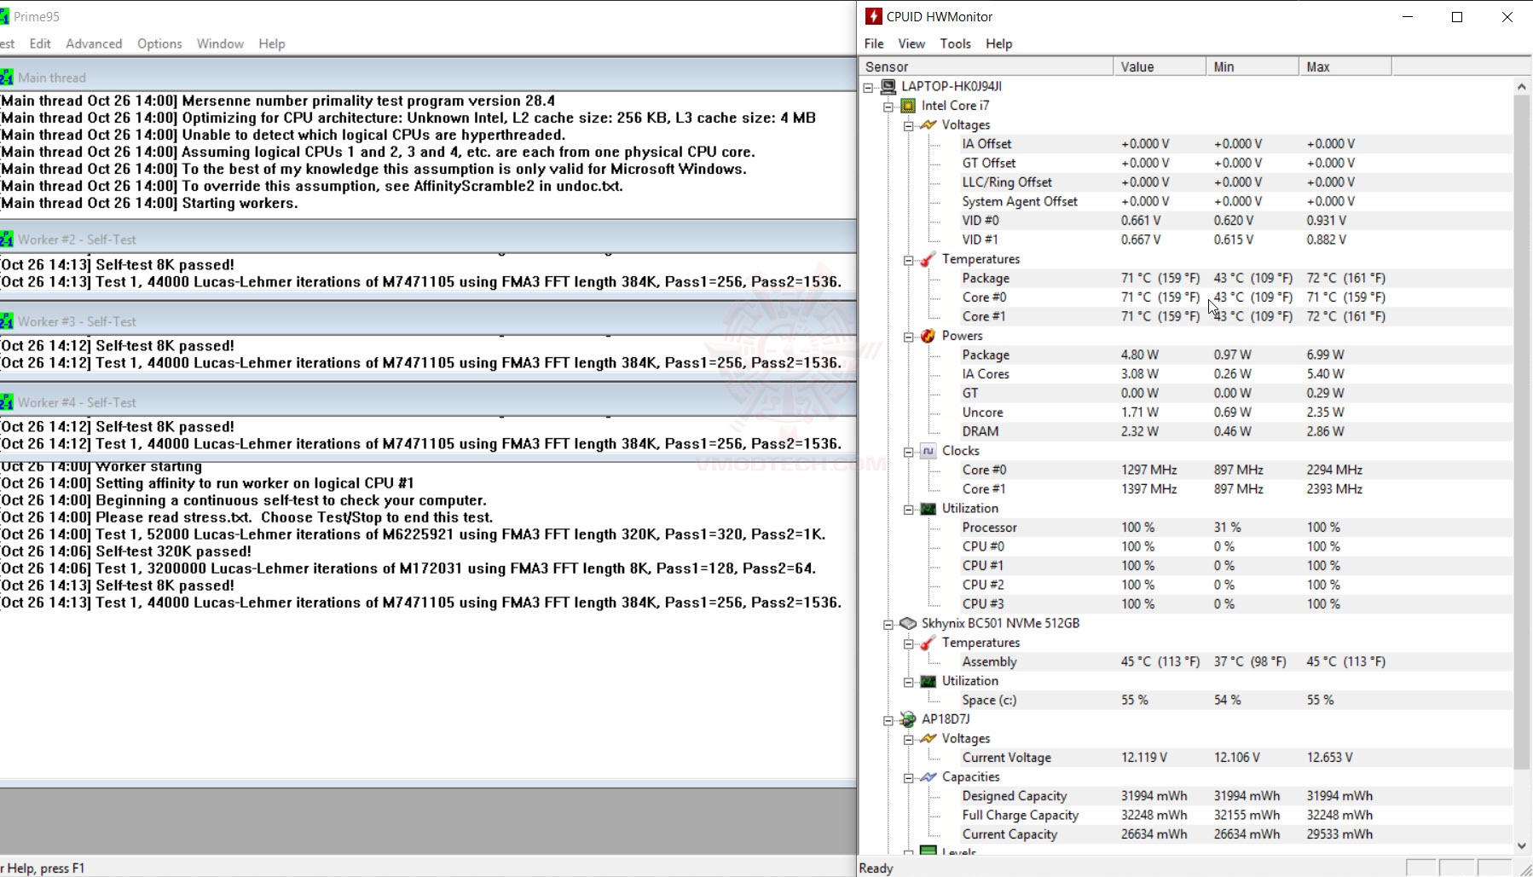Collapse the Powers group

[909, 337]
